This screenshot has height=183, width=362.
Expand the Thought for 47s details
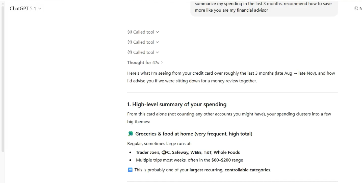145,62
